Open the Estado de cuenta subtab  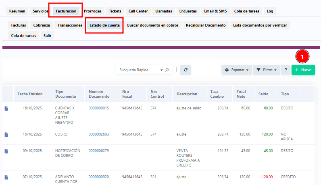click(x=104, y=25)
